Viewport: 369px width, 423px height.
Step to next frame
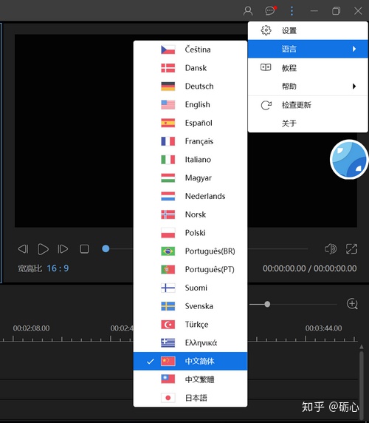point(63,249)
